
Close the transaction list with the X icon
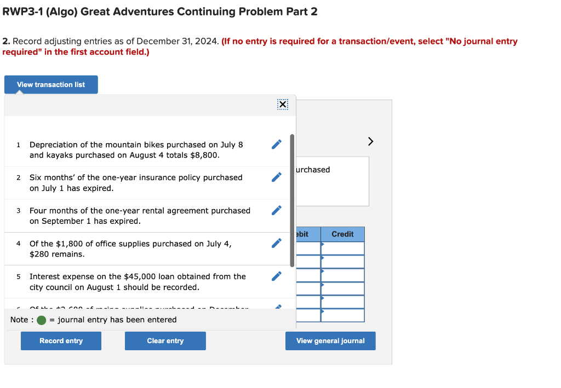click(283, 105)
